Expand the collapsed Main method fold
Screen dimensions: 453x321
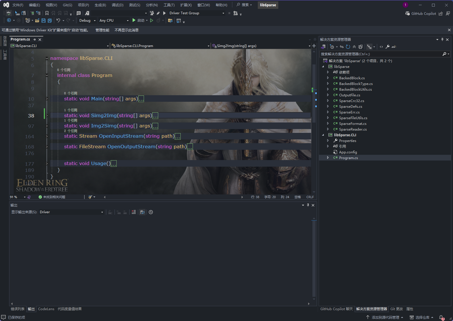[47, 99]
